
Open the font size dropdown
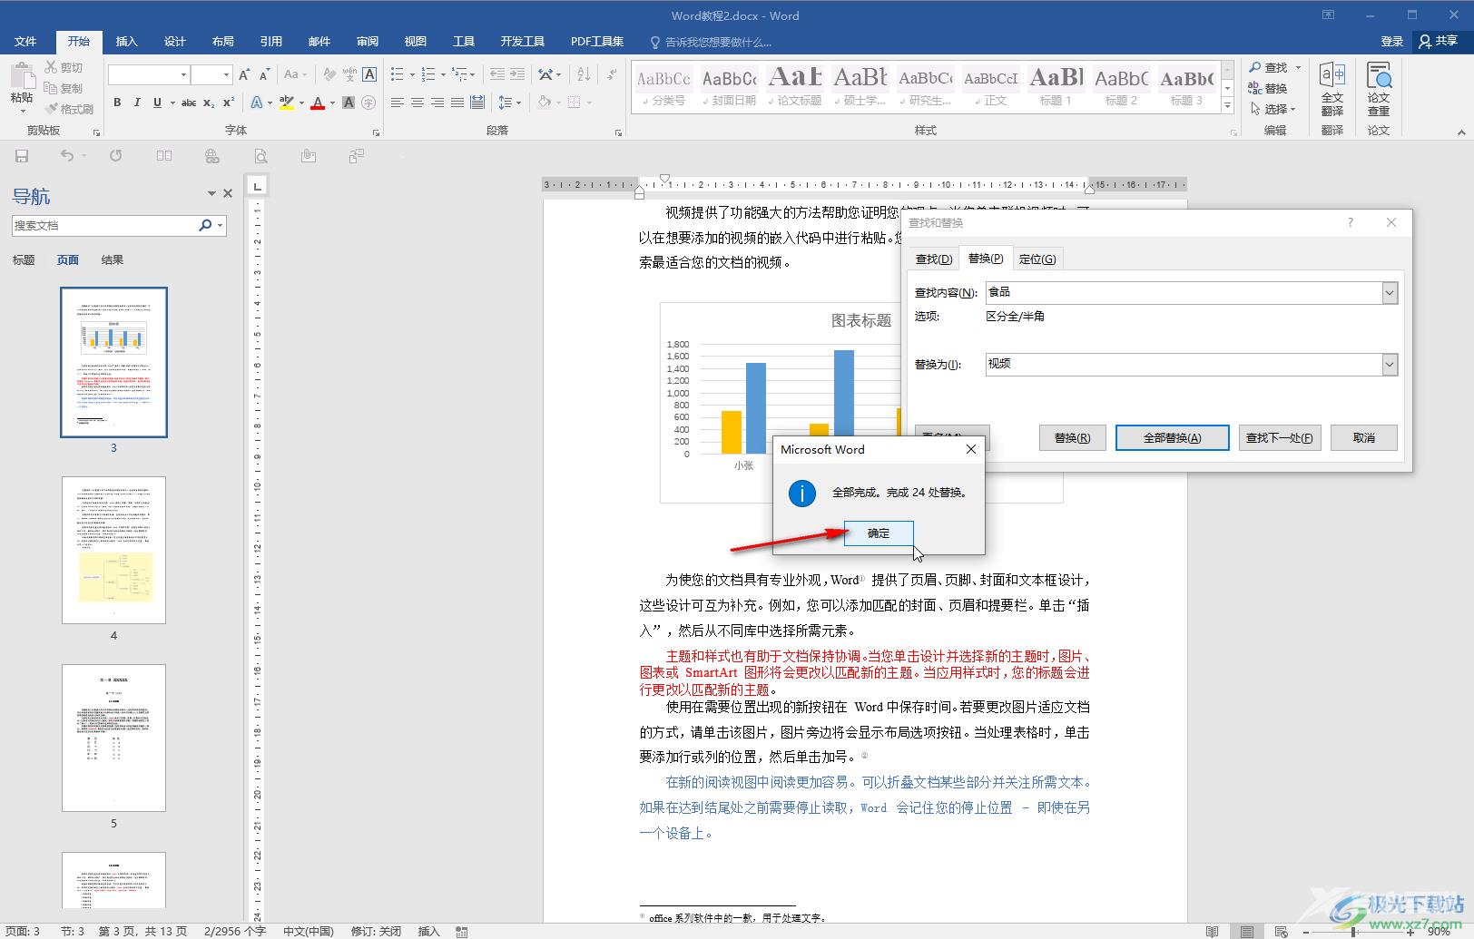[x=225, y=74]
